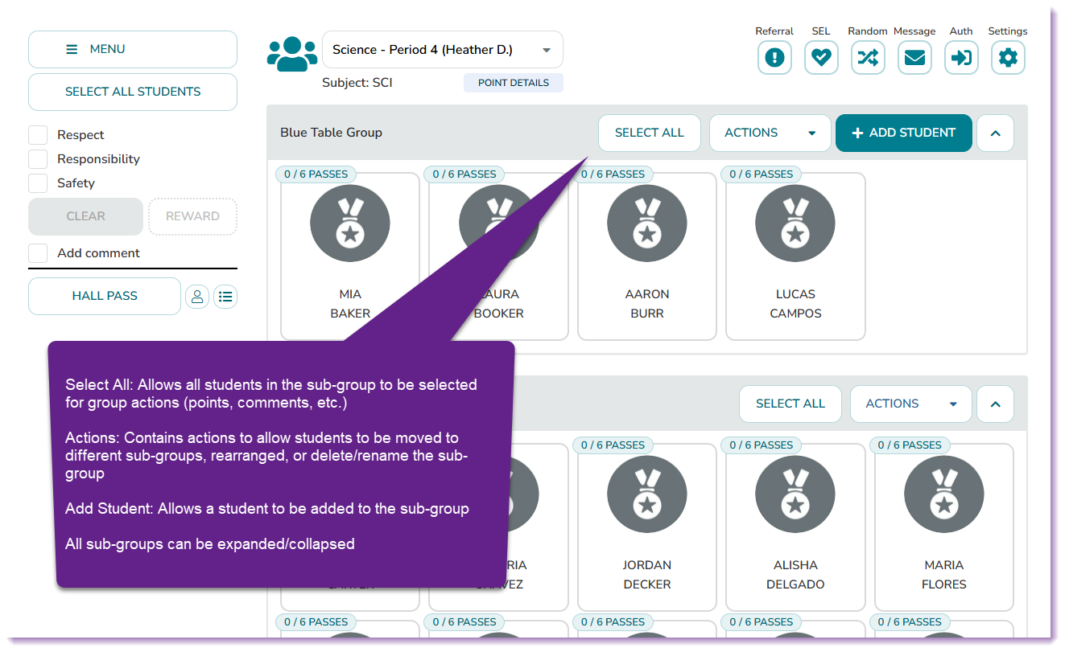Viewport: 1065px width, 652px height.
Task: Select Maria Flores's medal avatar
Action: pyautogui.click(x=944, y=494)
